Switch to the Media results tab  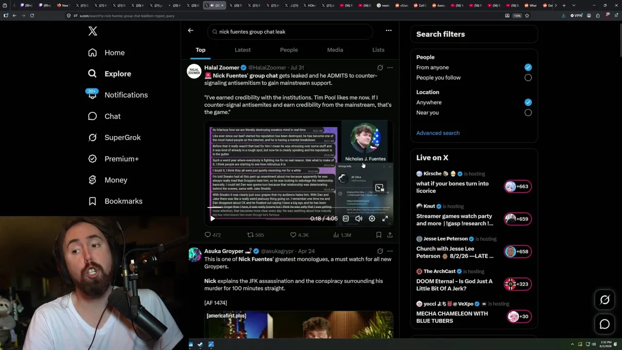point(335,50)
